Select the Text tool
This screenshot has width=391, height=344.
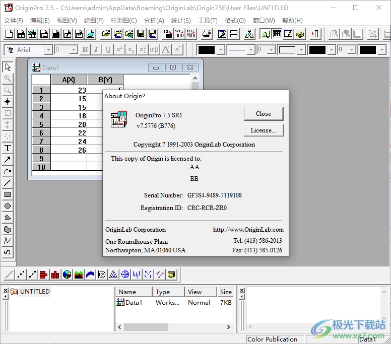tap(8, 148)
